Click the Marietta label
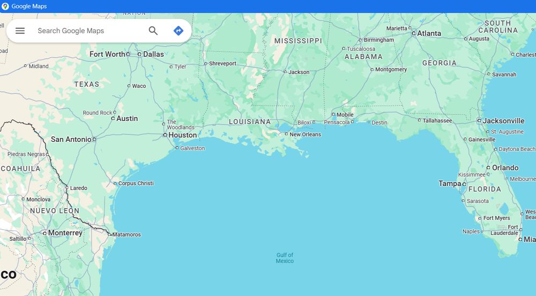Screen dimensions: 536x296 397,28
